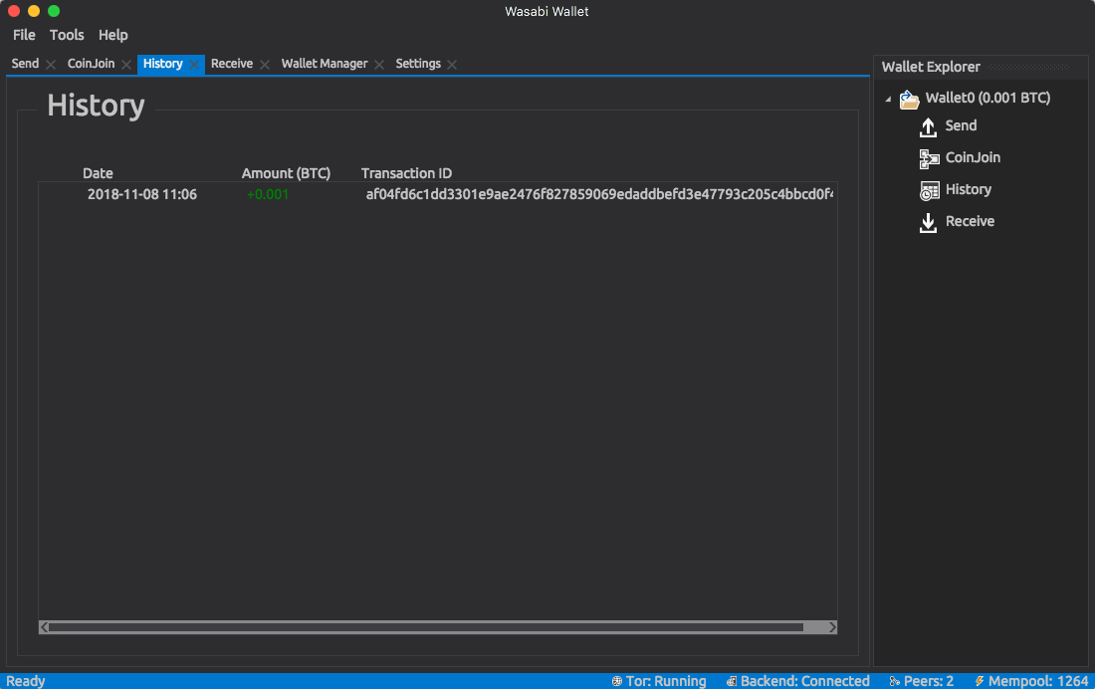1095x689 pixels.
Task: Click the Mempool lightning icon
Action: [980, 681]
